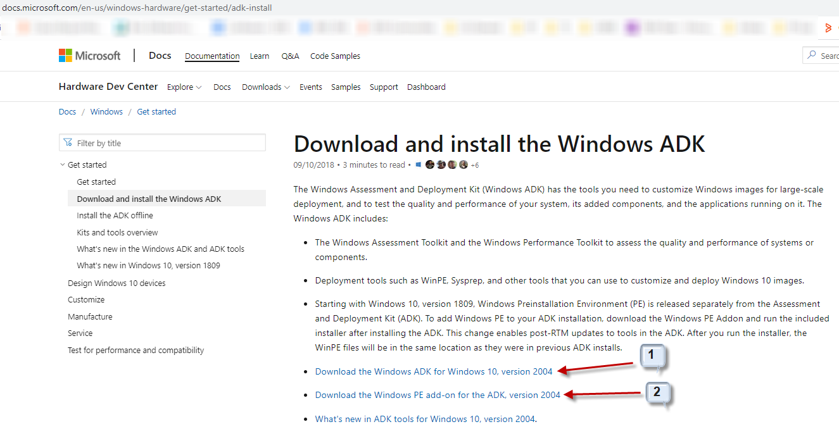
Task: Click the Docs brand link beside Microsoft
Action: point(160,56)
